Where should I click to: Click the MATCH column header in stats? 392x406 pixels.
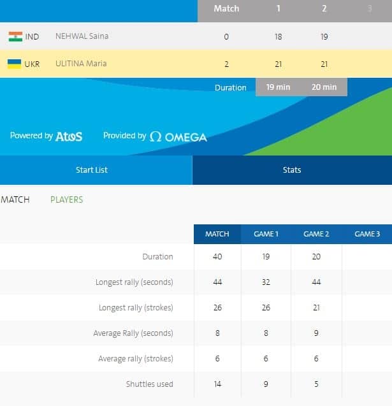click(x=217, y=234)
